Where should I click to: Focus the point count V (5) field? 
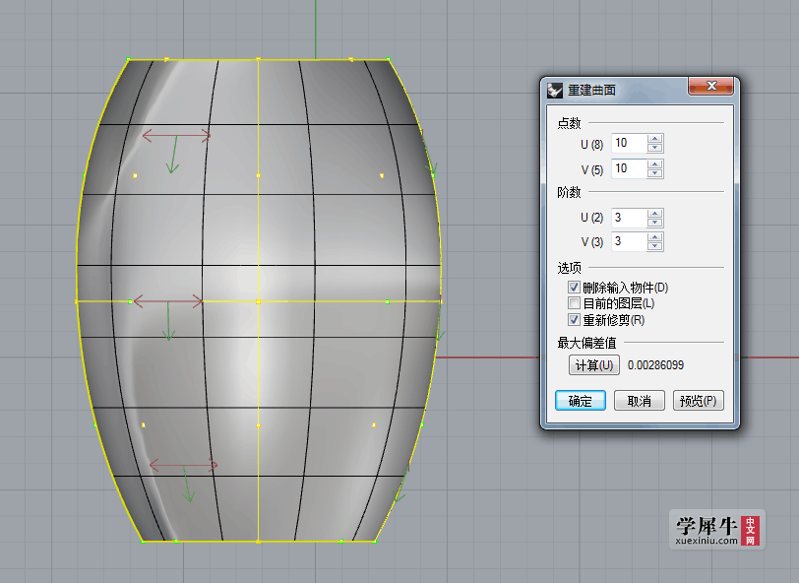point(630,168)
